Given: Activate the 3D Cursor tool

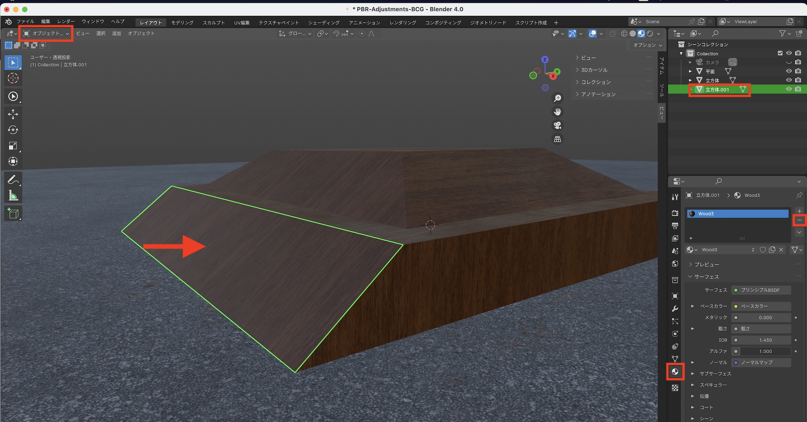Looking at the screenshot, I should (13, 78).
